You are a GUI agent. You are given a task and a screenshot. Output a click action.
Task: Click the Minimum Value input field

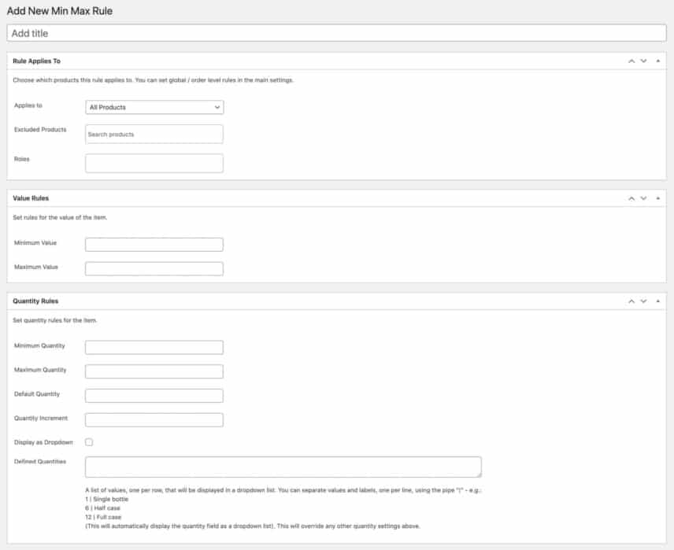154,244
